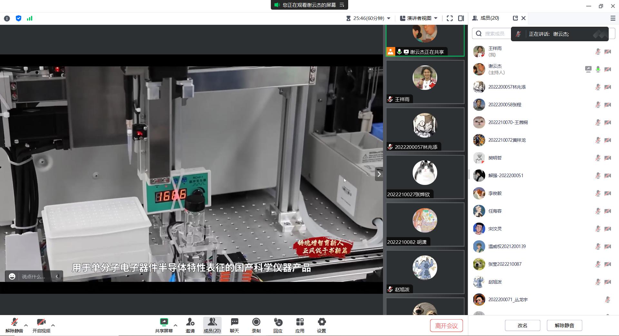Click the blue security shield icon
The image size is (619, 336).
(18, 18)
